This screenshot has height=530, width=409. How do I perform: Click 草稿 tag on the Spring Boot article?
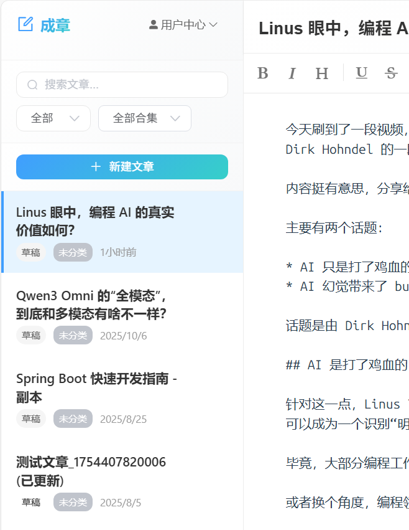click(31, 419)
